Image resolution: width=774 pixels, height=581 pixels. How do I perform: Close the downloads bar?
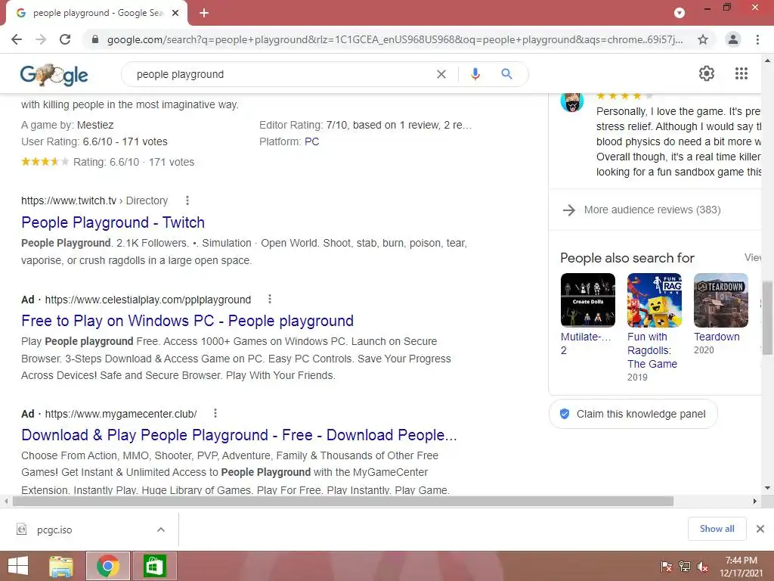(760, 529)
